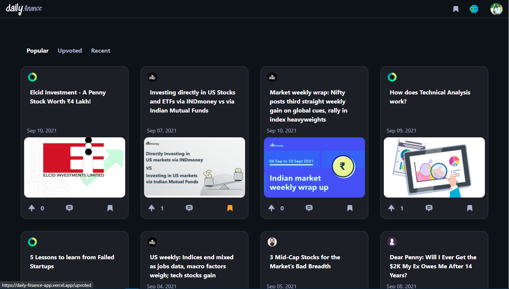Switch to the Upvoted tab
509x289 pixels.
70,50
